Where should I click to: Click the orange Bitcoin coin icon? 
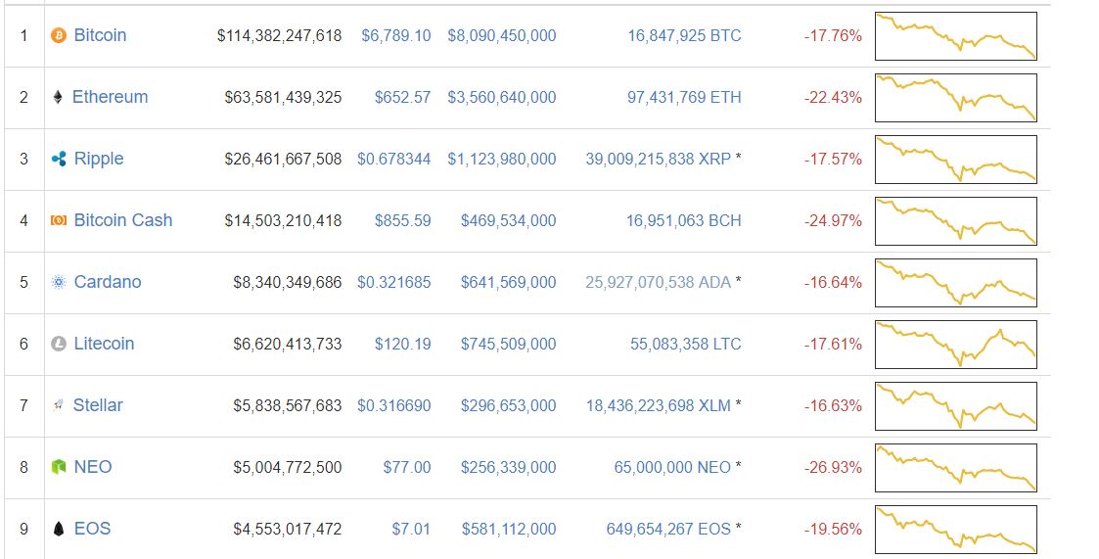59,35
